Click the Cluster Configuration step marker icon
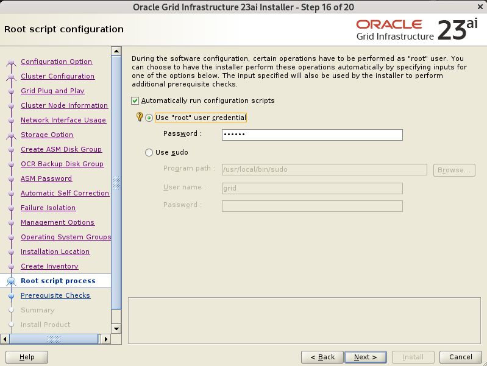The height and width of the screenshot is (366, 487). [x=12, y=76]
